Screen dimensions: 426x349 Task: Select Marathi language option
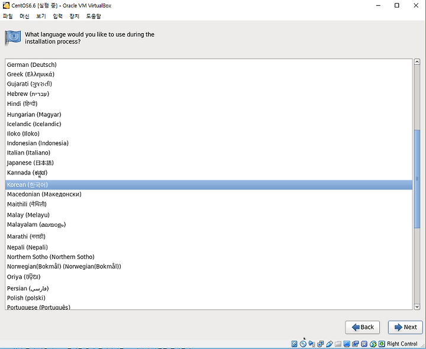[x=209, y=236]
